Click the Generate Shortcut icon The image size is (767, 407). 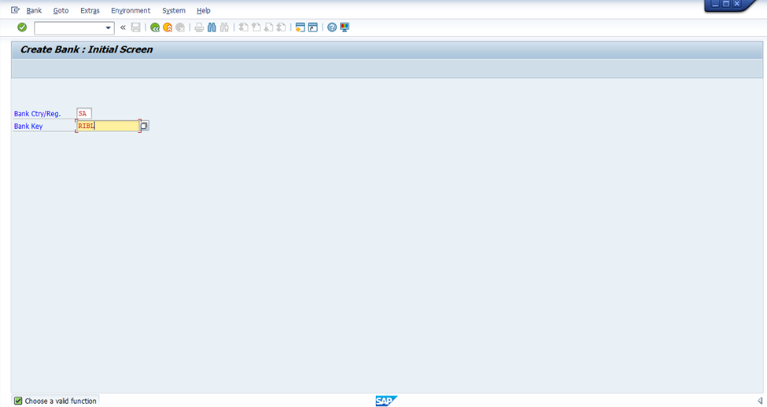313,27
